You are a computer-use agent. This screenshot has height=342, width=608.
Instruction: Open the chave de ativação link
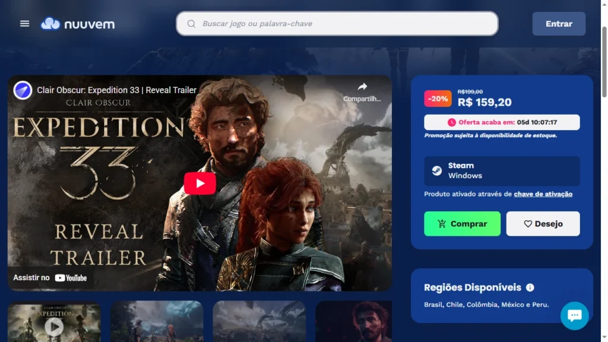tap(543, 194)
